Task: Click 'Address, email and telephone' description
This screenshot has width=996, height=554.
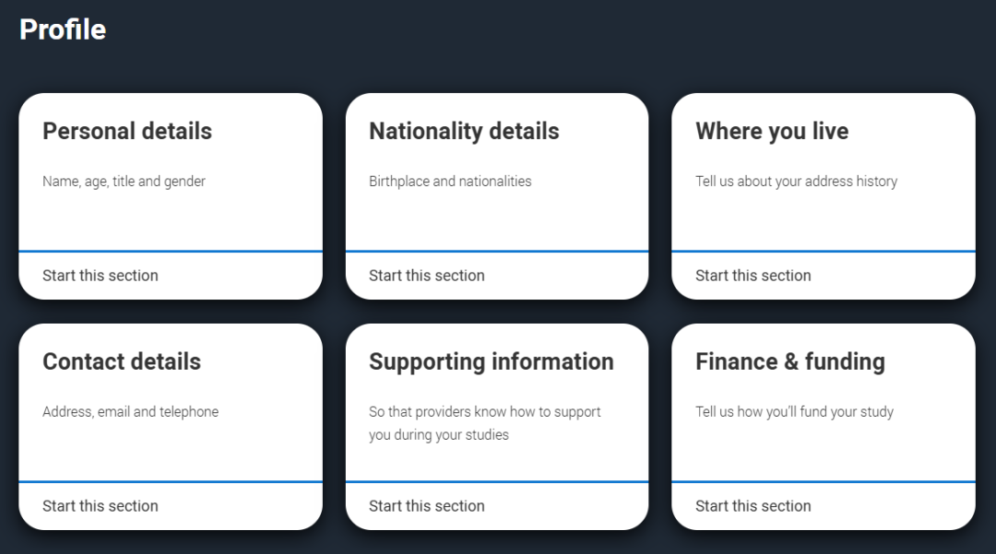Action: [130, 412]
